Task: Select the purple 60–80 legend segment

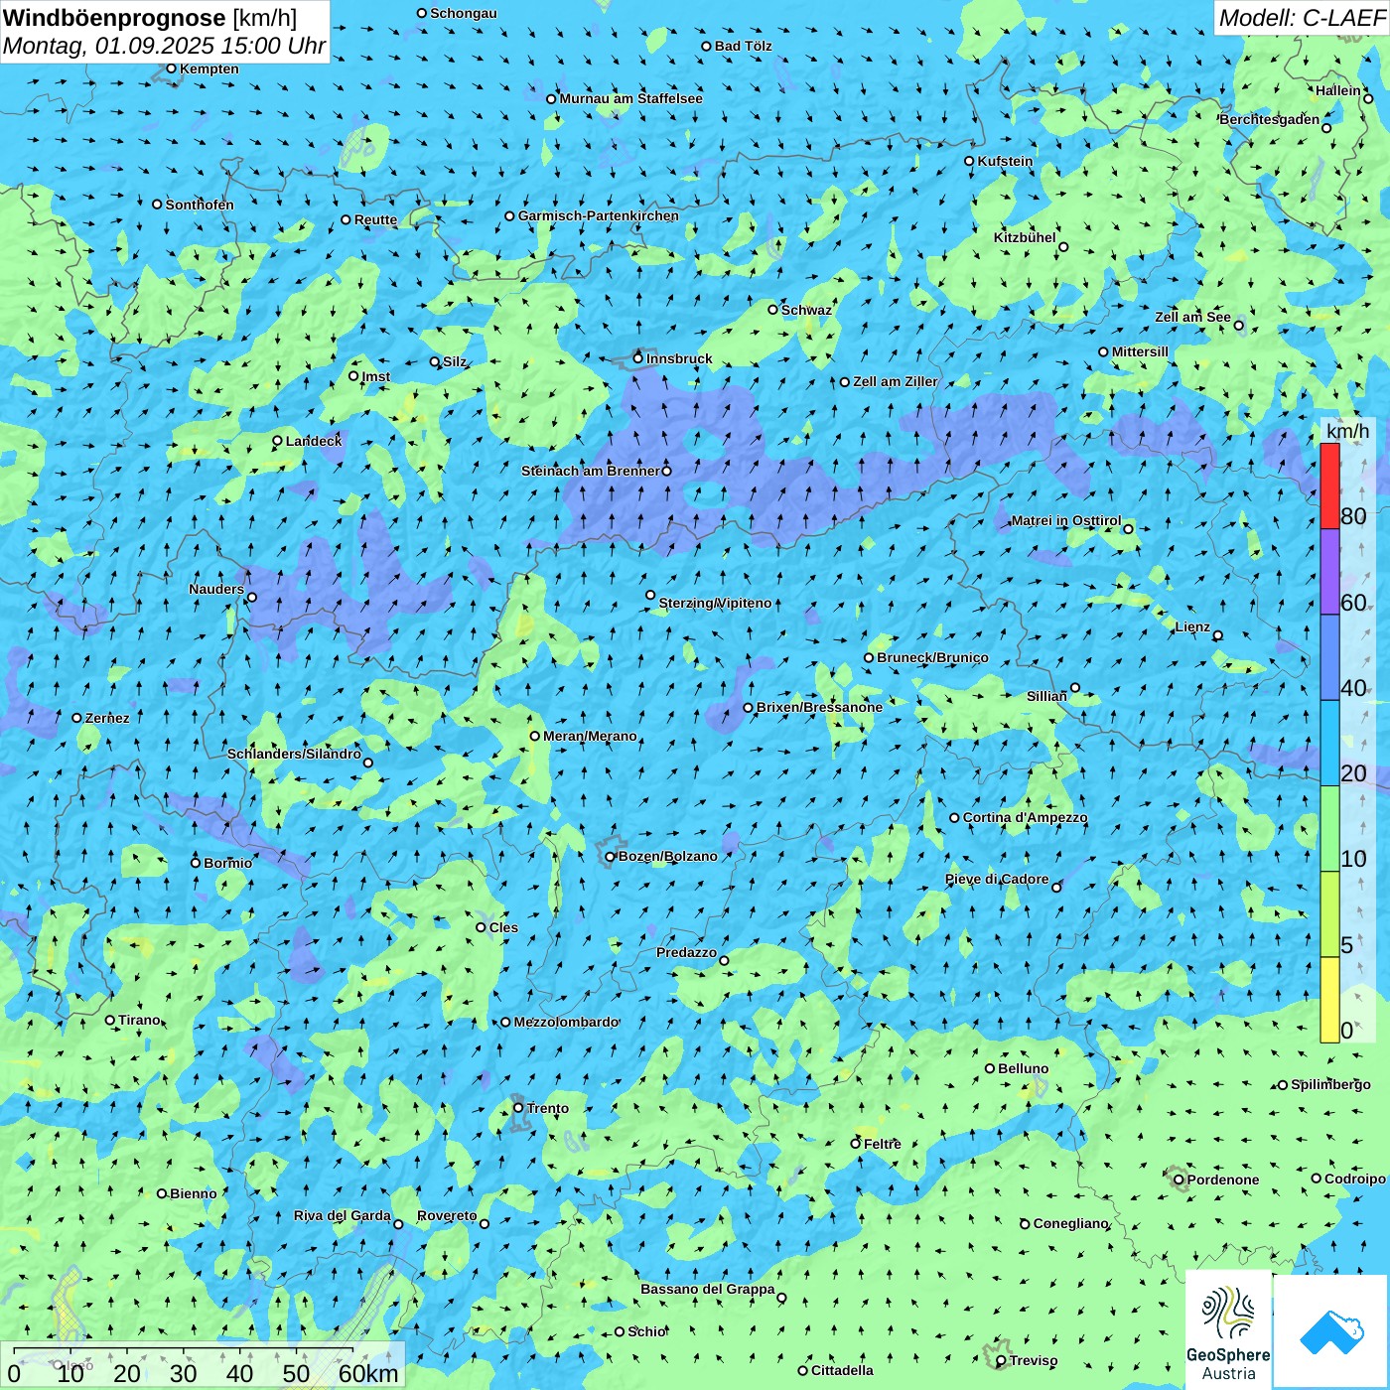Action: pyautogui.click(x=1329, y=572)
